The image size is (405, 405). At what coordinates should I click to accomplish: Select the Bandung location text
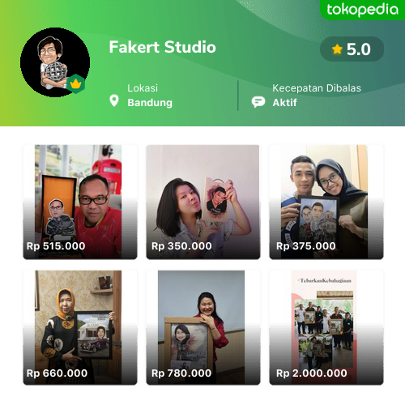tap(150, 103)
